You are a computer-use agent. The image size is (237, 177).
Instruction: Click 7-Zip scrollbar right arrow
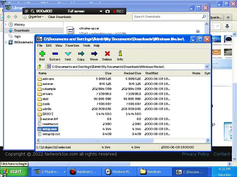pyautogui.click(x=208, y=140)
